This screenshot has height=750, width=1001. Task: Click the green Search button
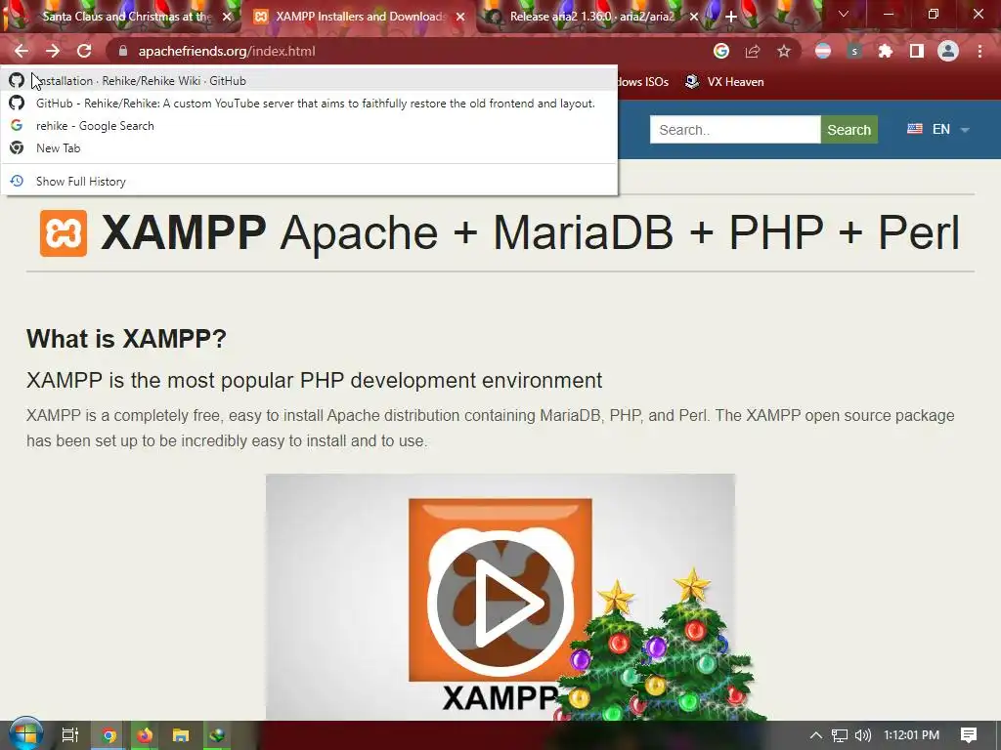pos(849,130)
